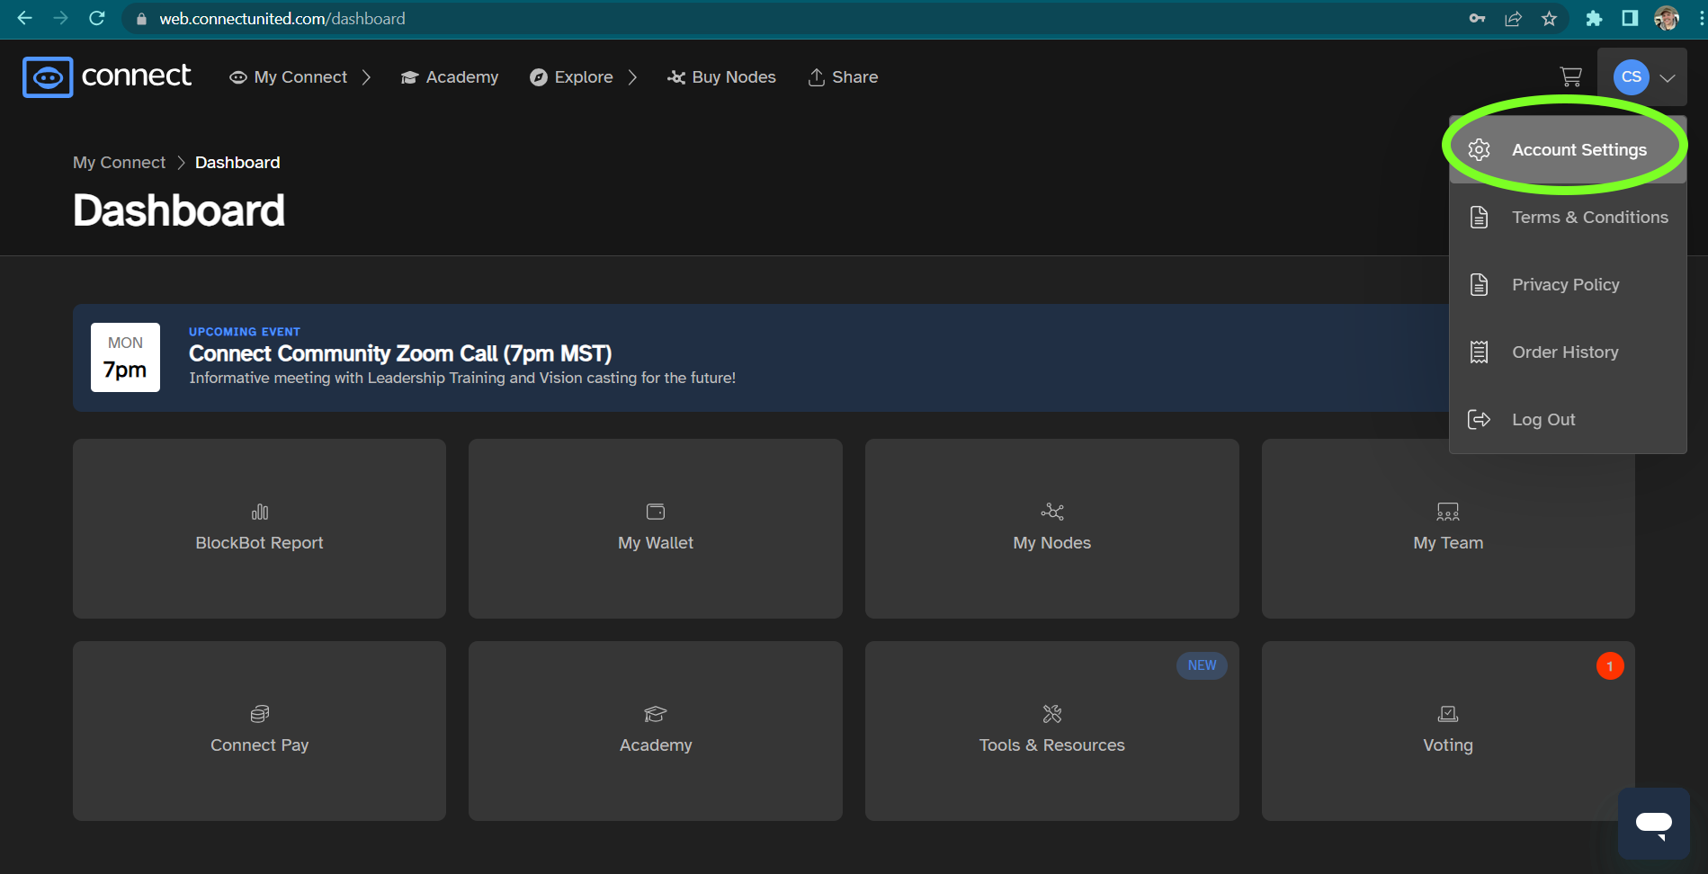Click the CS profile avatar
The height and width of the screenshot is (874, 1708).
[1631, 77]
